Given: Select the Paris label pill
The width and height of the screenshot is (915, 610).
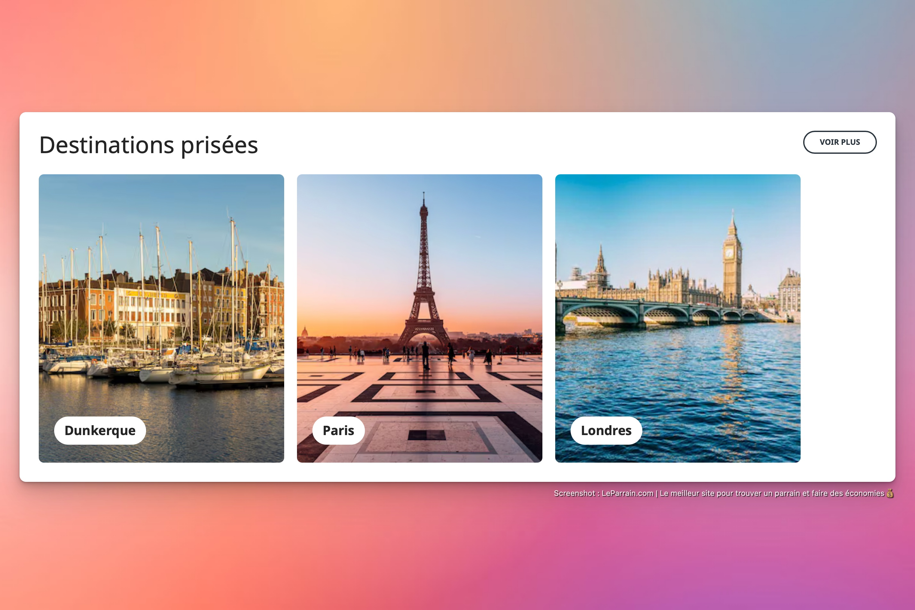Looking at the screenshot, I should click(338, 430).
